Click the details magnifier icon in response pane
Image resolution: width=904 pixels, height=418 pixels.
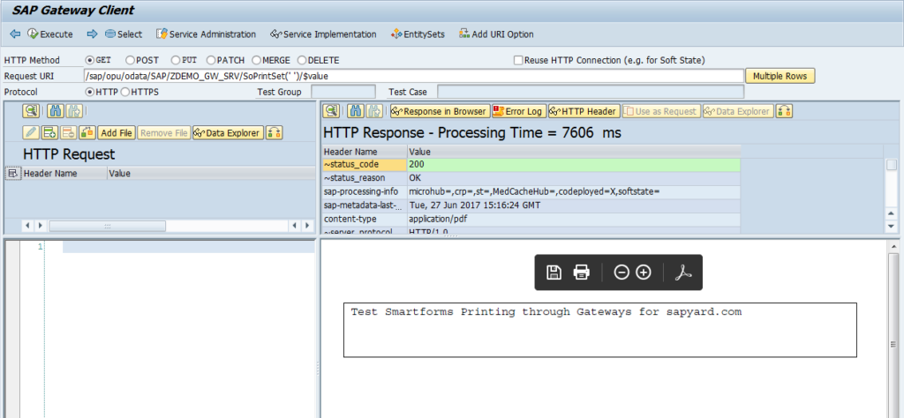(331, 111)
